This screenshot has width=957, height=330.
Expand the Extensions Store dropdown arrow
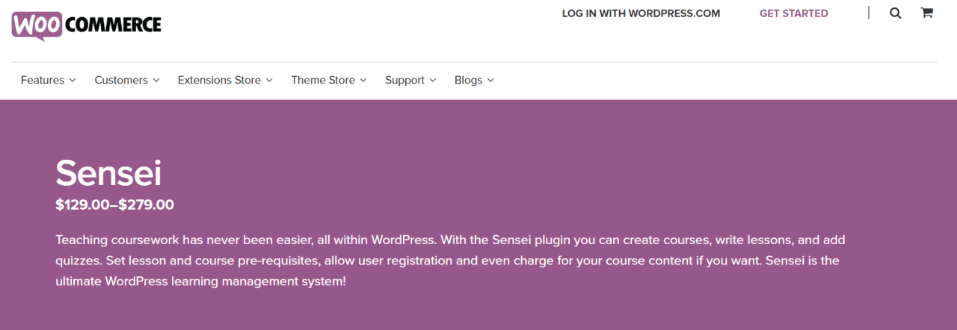click(269, 81)
